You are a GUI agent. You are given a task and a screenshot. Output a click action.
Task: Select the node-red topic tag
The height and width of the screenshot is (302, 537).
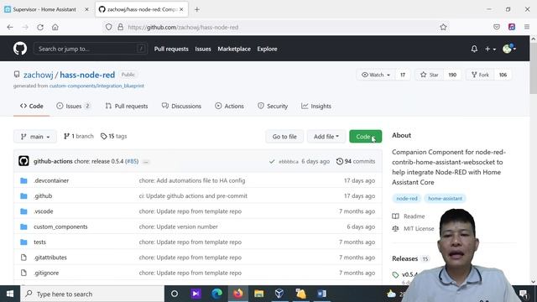pos(407,198)
